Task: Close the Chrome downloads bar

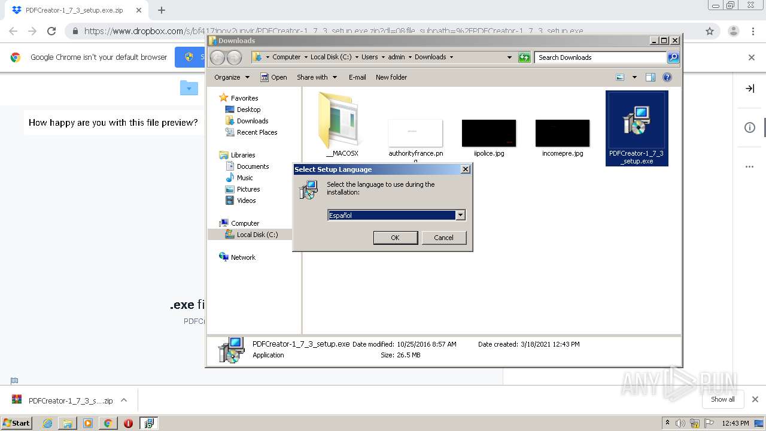Action: click(x=755, y=399)
